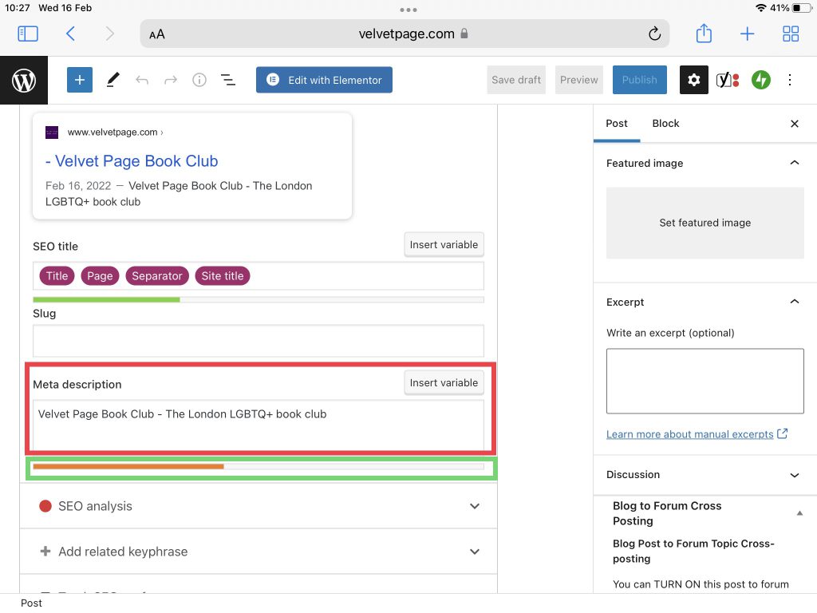This screenshot has height=613, width=817.
Task: Click Set featured image area
Action: pyautogui.click(x=705, y=223)
